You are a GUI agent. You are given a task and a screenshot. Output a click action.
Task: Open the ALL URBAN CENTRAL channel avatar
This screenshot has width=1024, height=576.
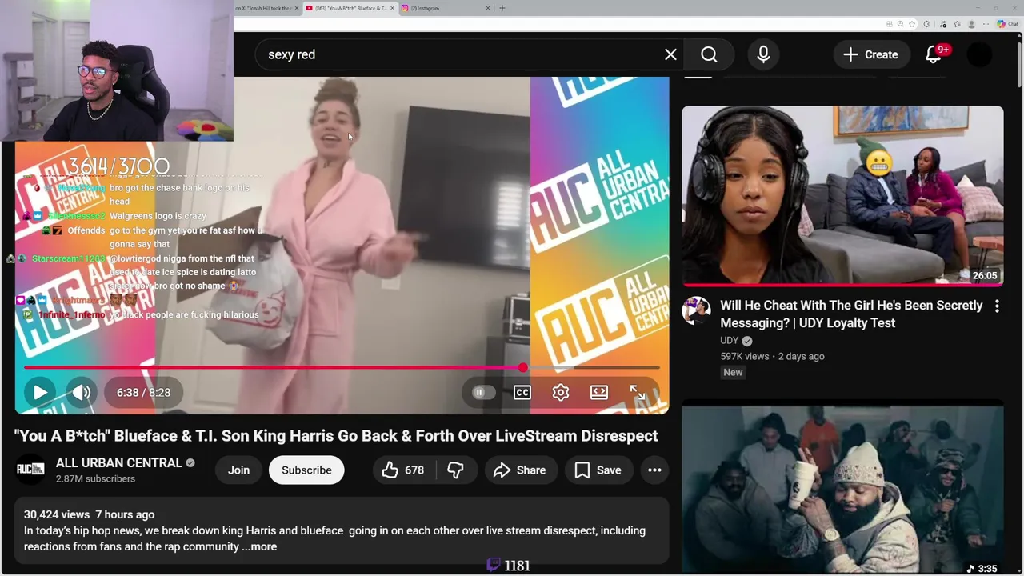30,470
